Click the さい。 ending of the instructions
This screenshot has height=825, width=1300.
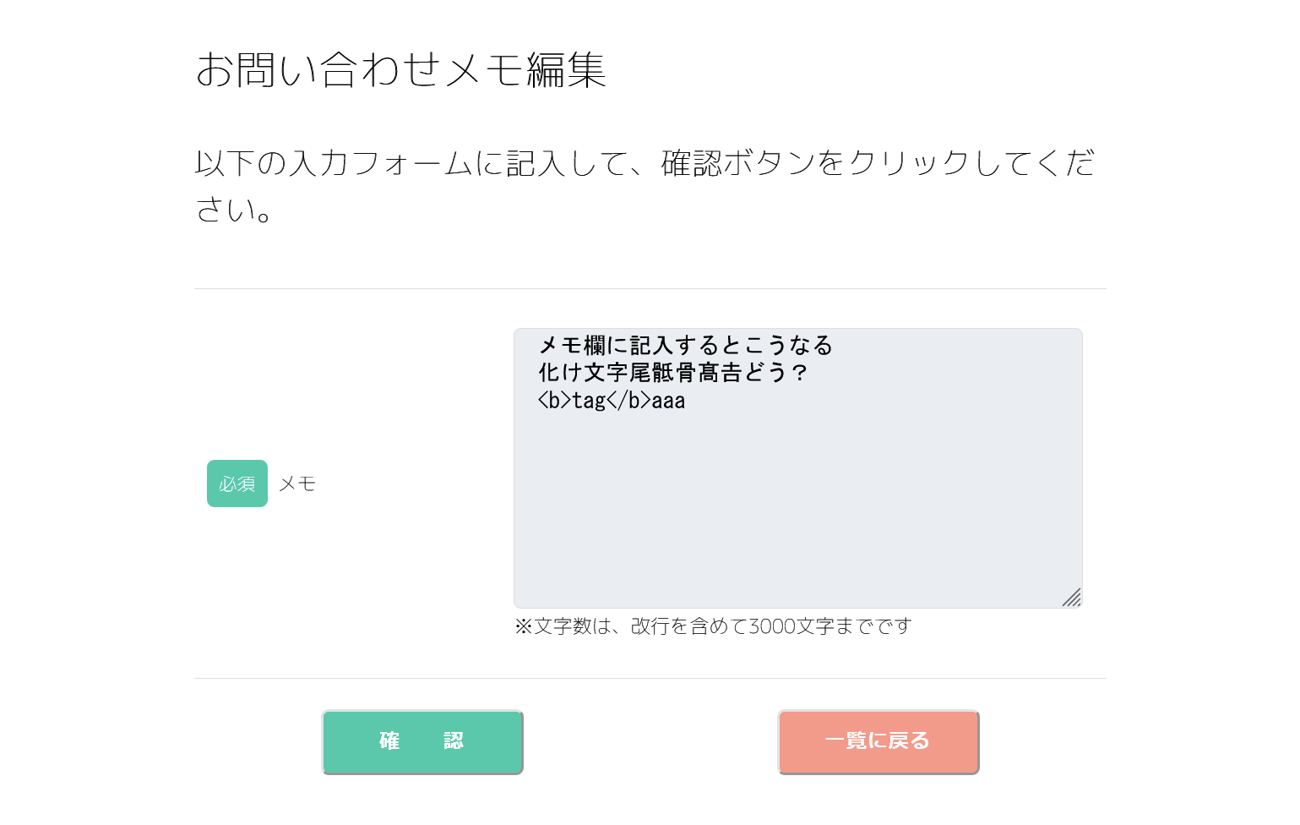[x=234, y=209]
